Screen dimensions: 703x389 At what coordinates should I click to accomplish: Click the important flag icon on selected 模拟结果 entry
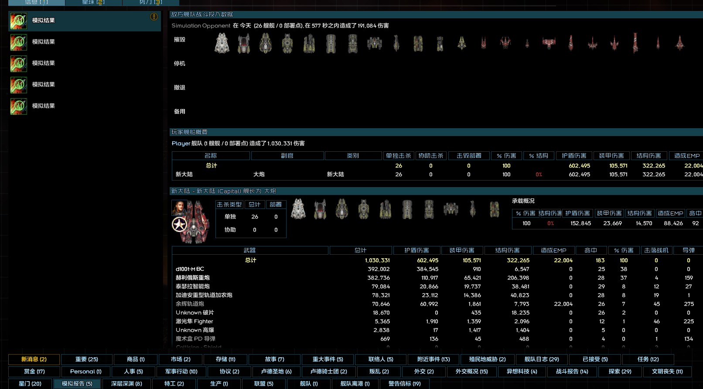tap(154, 17)
